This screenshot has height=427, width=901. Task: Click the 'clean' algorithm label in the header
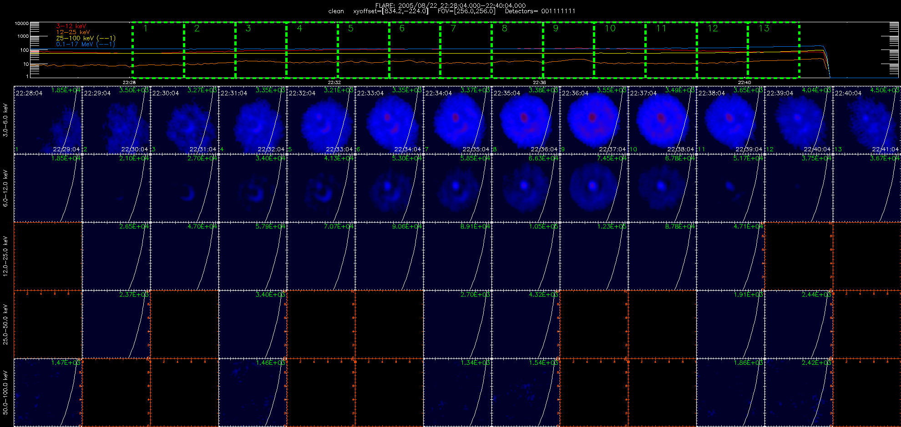(336, 11)
